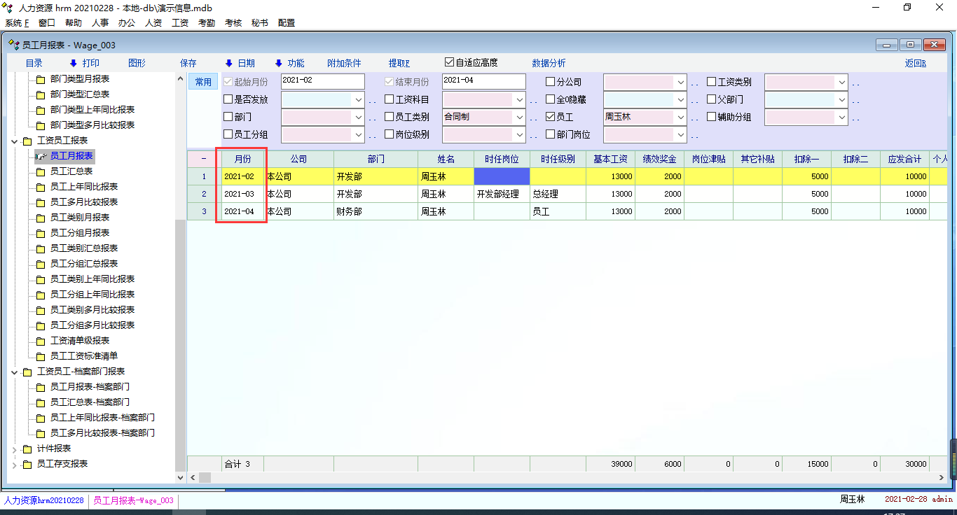
Task: Enable the 部门 filter checkbox
Action: pos(228,117)
